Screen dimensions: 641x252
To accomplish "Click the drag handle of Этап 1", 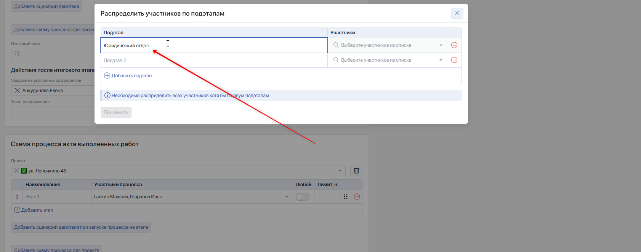I will point(346,197).
